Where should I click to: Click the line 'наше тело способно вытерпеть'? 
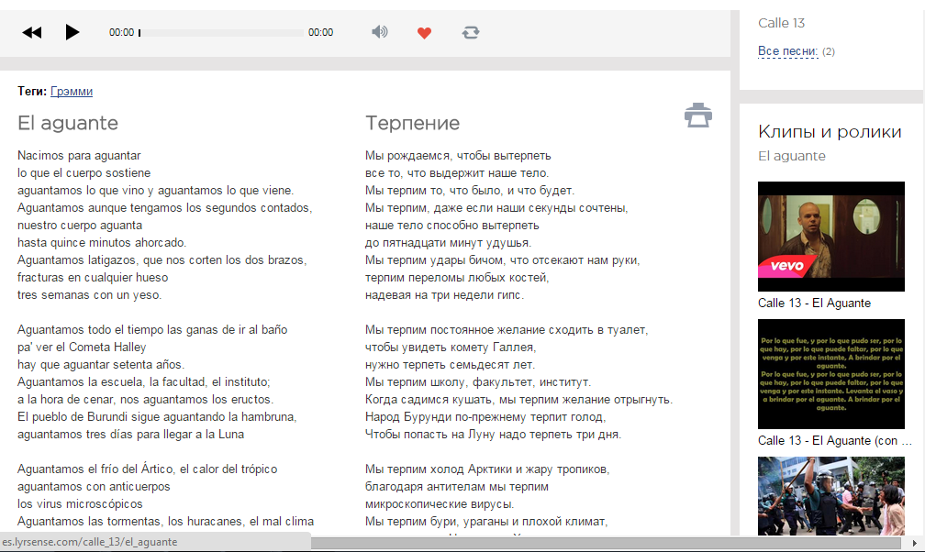(x=451, y=226)
